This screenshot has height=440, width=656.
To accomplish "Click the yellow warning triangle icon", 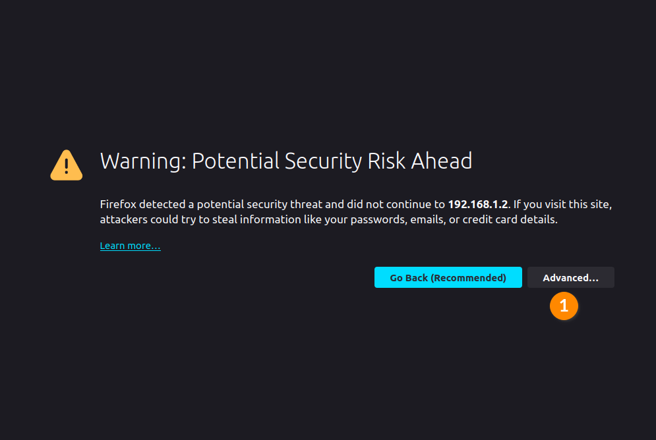I will point(66,165).
